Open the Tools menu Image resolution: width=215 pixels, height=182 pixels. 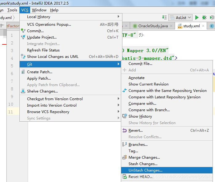click(x=12, y=10)
